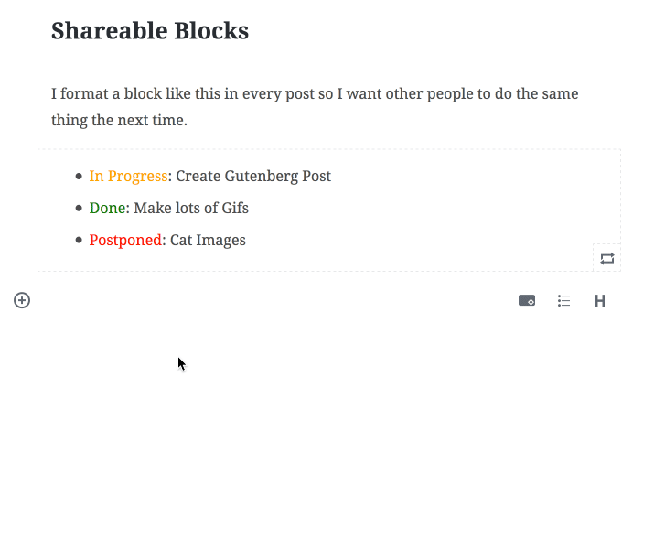Image resolution: width=665 pixels, height=549 pixels.
Task: Click the green Done label
Action: tap(107, 208)
